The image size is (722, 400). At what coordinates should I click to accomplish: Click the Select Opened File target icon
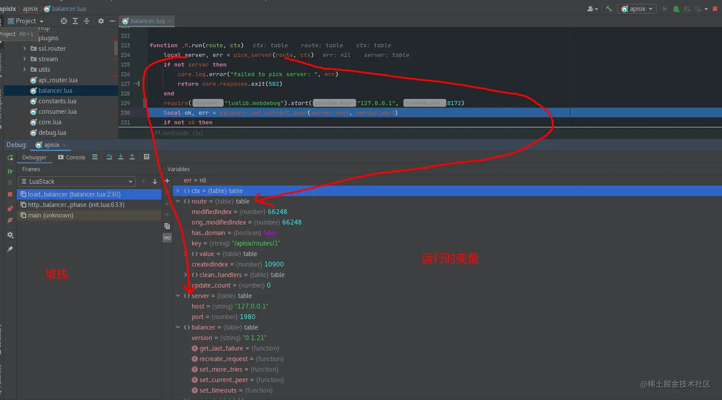click(x=64, y=21)
